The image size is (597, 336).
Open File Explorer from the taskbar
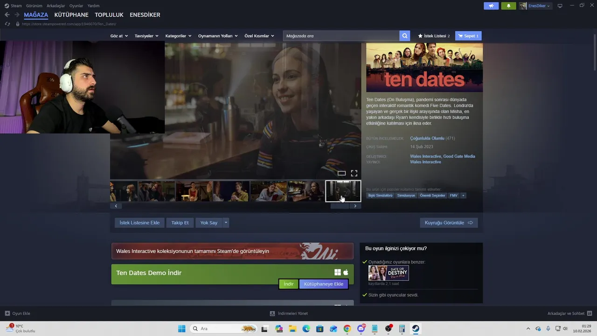pos(292,329)
